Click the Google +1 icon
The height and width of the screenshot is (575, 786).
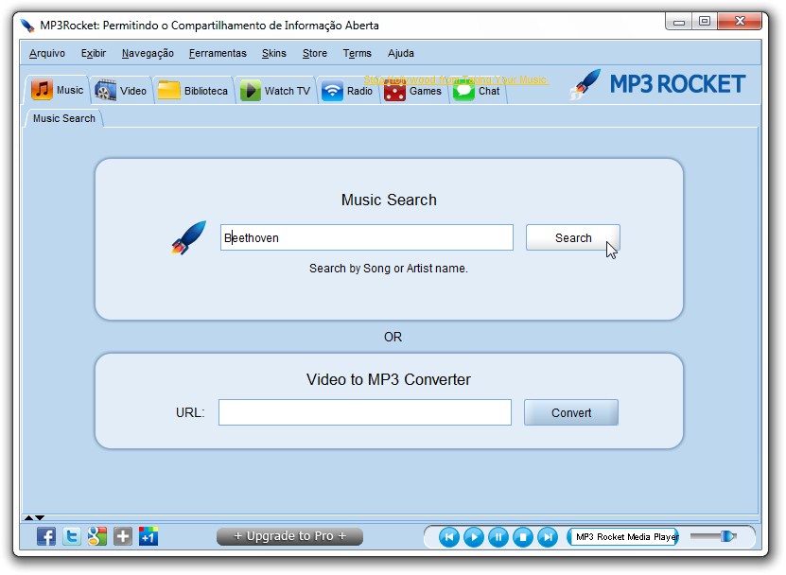coord(148,536)
